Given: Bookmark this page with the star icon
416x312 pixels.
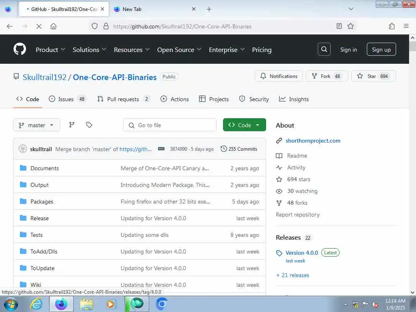Looking at the screenshot, I should coord(351,26).
